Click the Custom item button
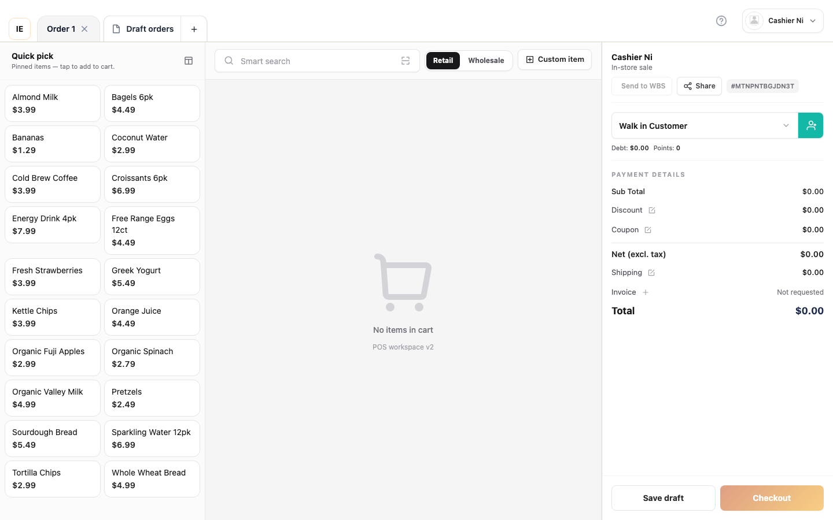833x520 pixels. tap(555, 60)
